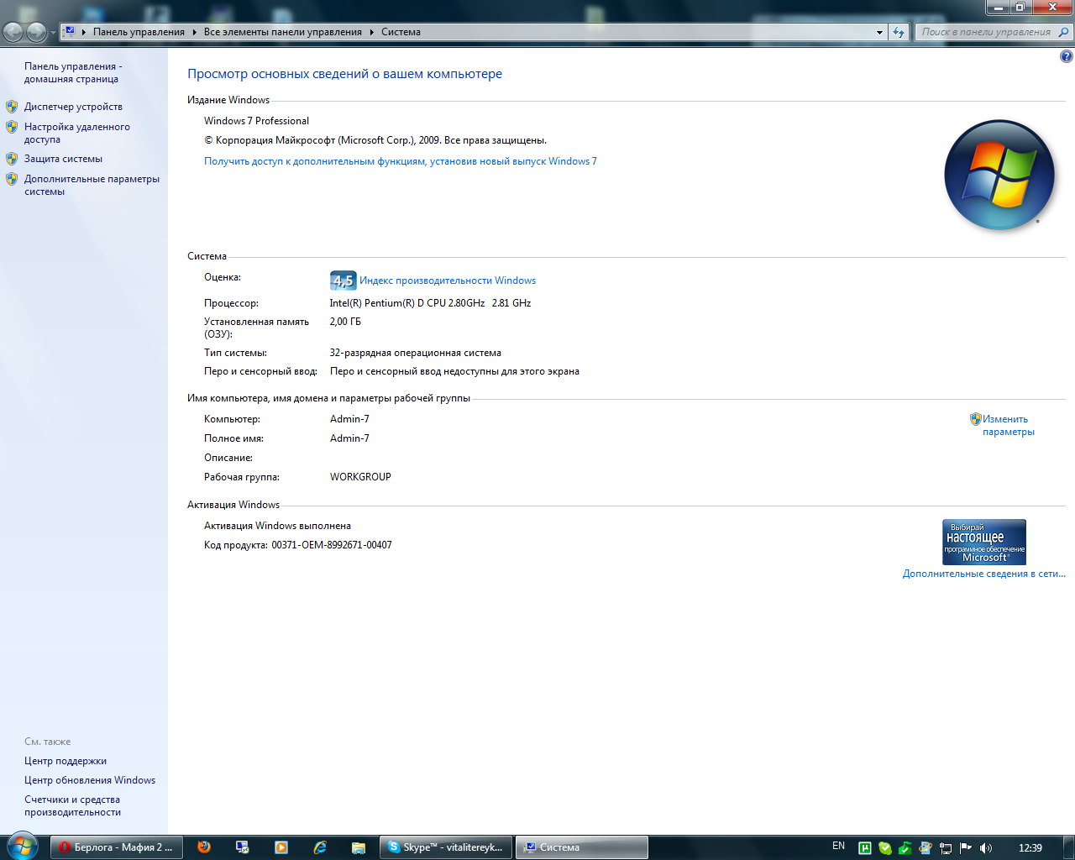1075x860 pixels.
Task: Launch Internet Explorer from the taskbar
Action: (x=320, y=847)
